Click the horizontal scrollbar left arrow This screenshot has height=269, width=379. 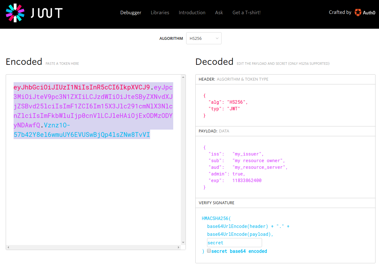coord(8,247)
